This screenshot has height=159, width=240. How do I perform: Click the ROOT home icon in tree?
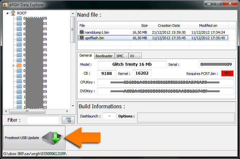pos(13,13)
